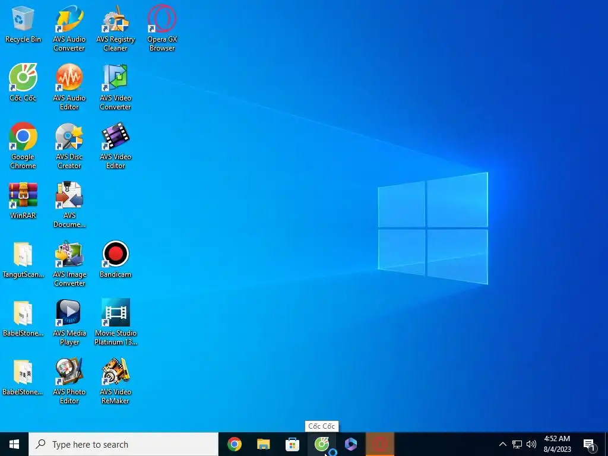
Task: Open the network status tray icon
Action: (517, 444)
